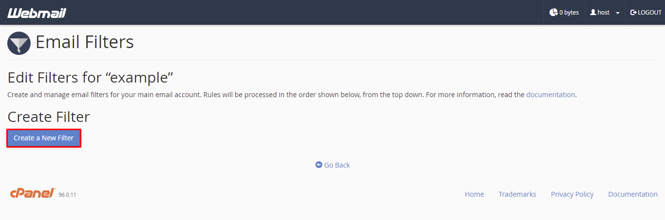Click the Webmail logo
Screen dimensions: 665x220
[x=37, y=13]
